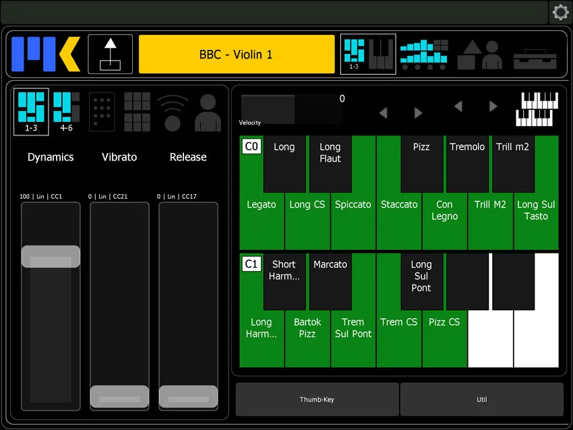This screenshot has height=430, width=573.
Task: Open the BBC - Violin 1 preset
Action: point(237,54)
